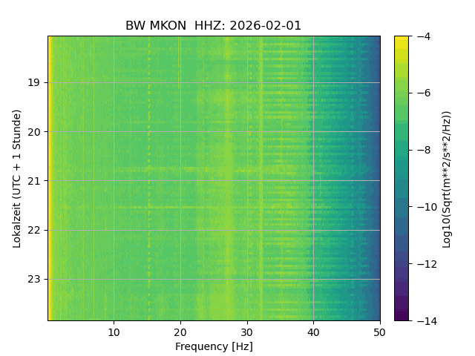The height and width of the screenshot is (356, 475).
Task: Click the 19 tick label on time axis
Action: (x=33, y=82)
